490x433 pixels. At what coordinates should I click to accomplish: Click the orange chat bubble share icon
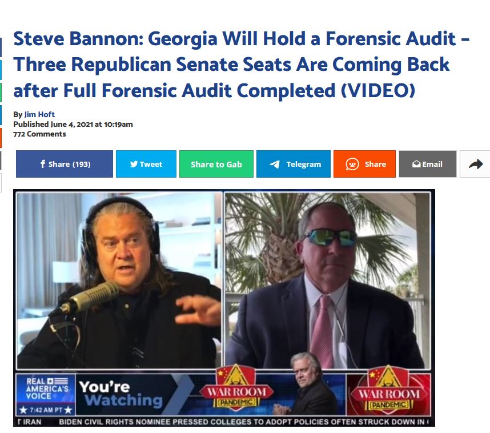point(352,164)
